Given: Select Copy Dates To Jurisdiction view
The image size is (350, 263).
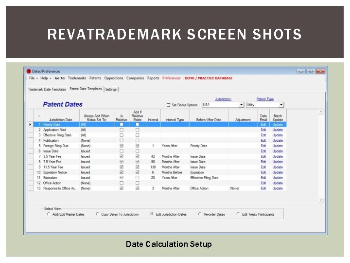Looking at the screenshot, I should 97,214.
